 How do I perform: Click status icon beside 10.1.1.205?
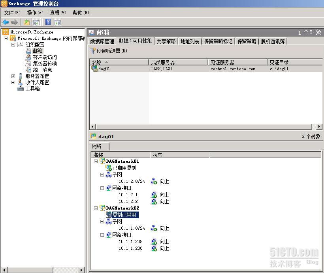(154, 241)
